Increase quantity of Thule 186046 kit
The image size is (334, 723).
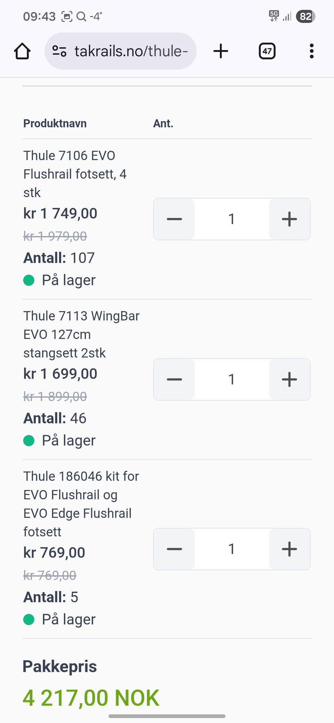click(x=289, y=549)
